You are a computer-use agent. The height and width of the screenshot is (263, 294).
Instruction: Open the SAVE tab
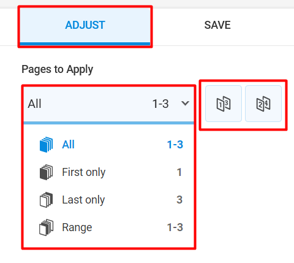tap(217, 25)
